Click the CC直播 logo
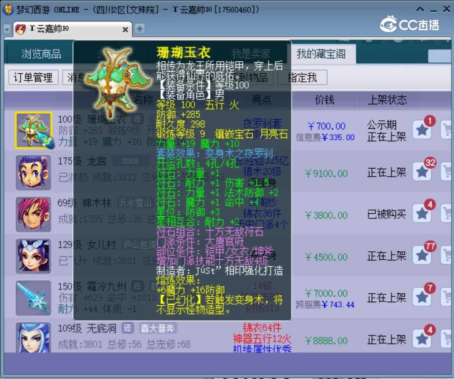This screenshot has height=379, width=454. (410, 24)
